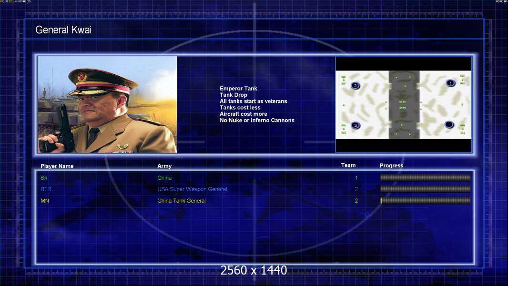Click start position 2 on the minimap
The height and width of the screenshot is (286, 508).
(x=355, y=86)
